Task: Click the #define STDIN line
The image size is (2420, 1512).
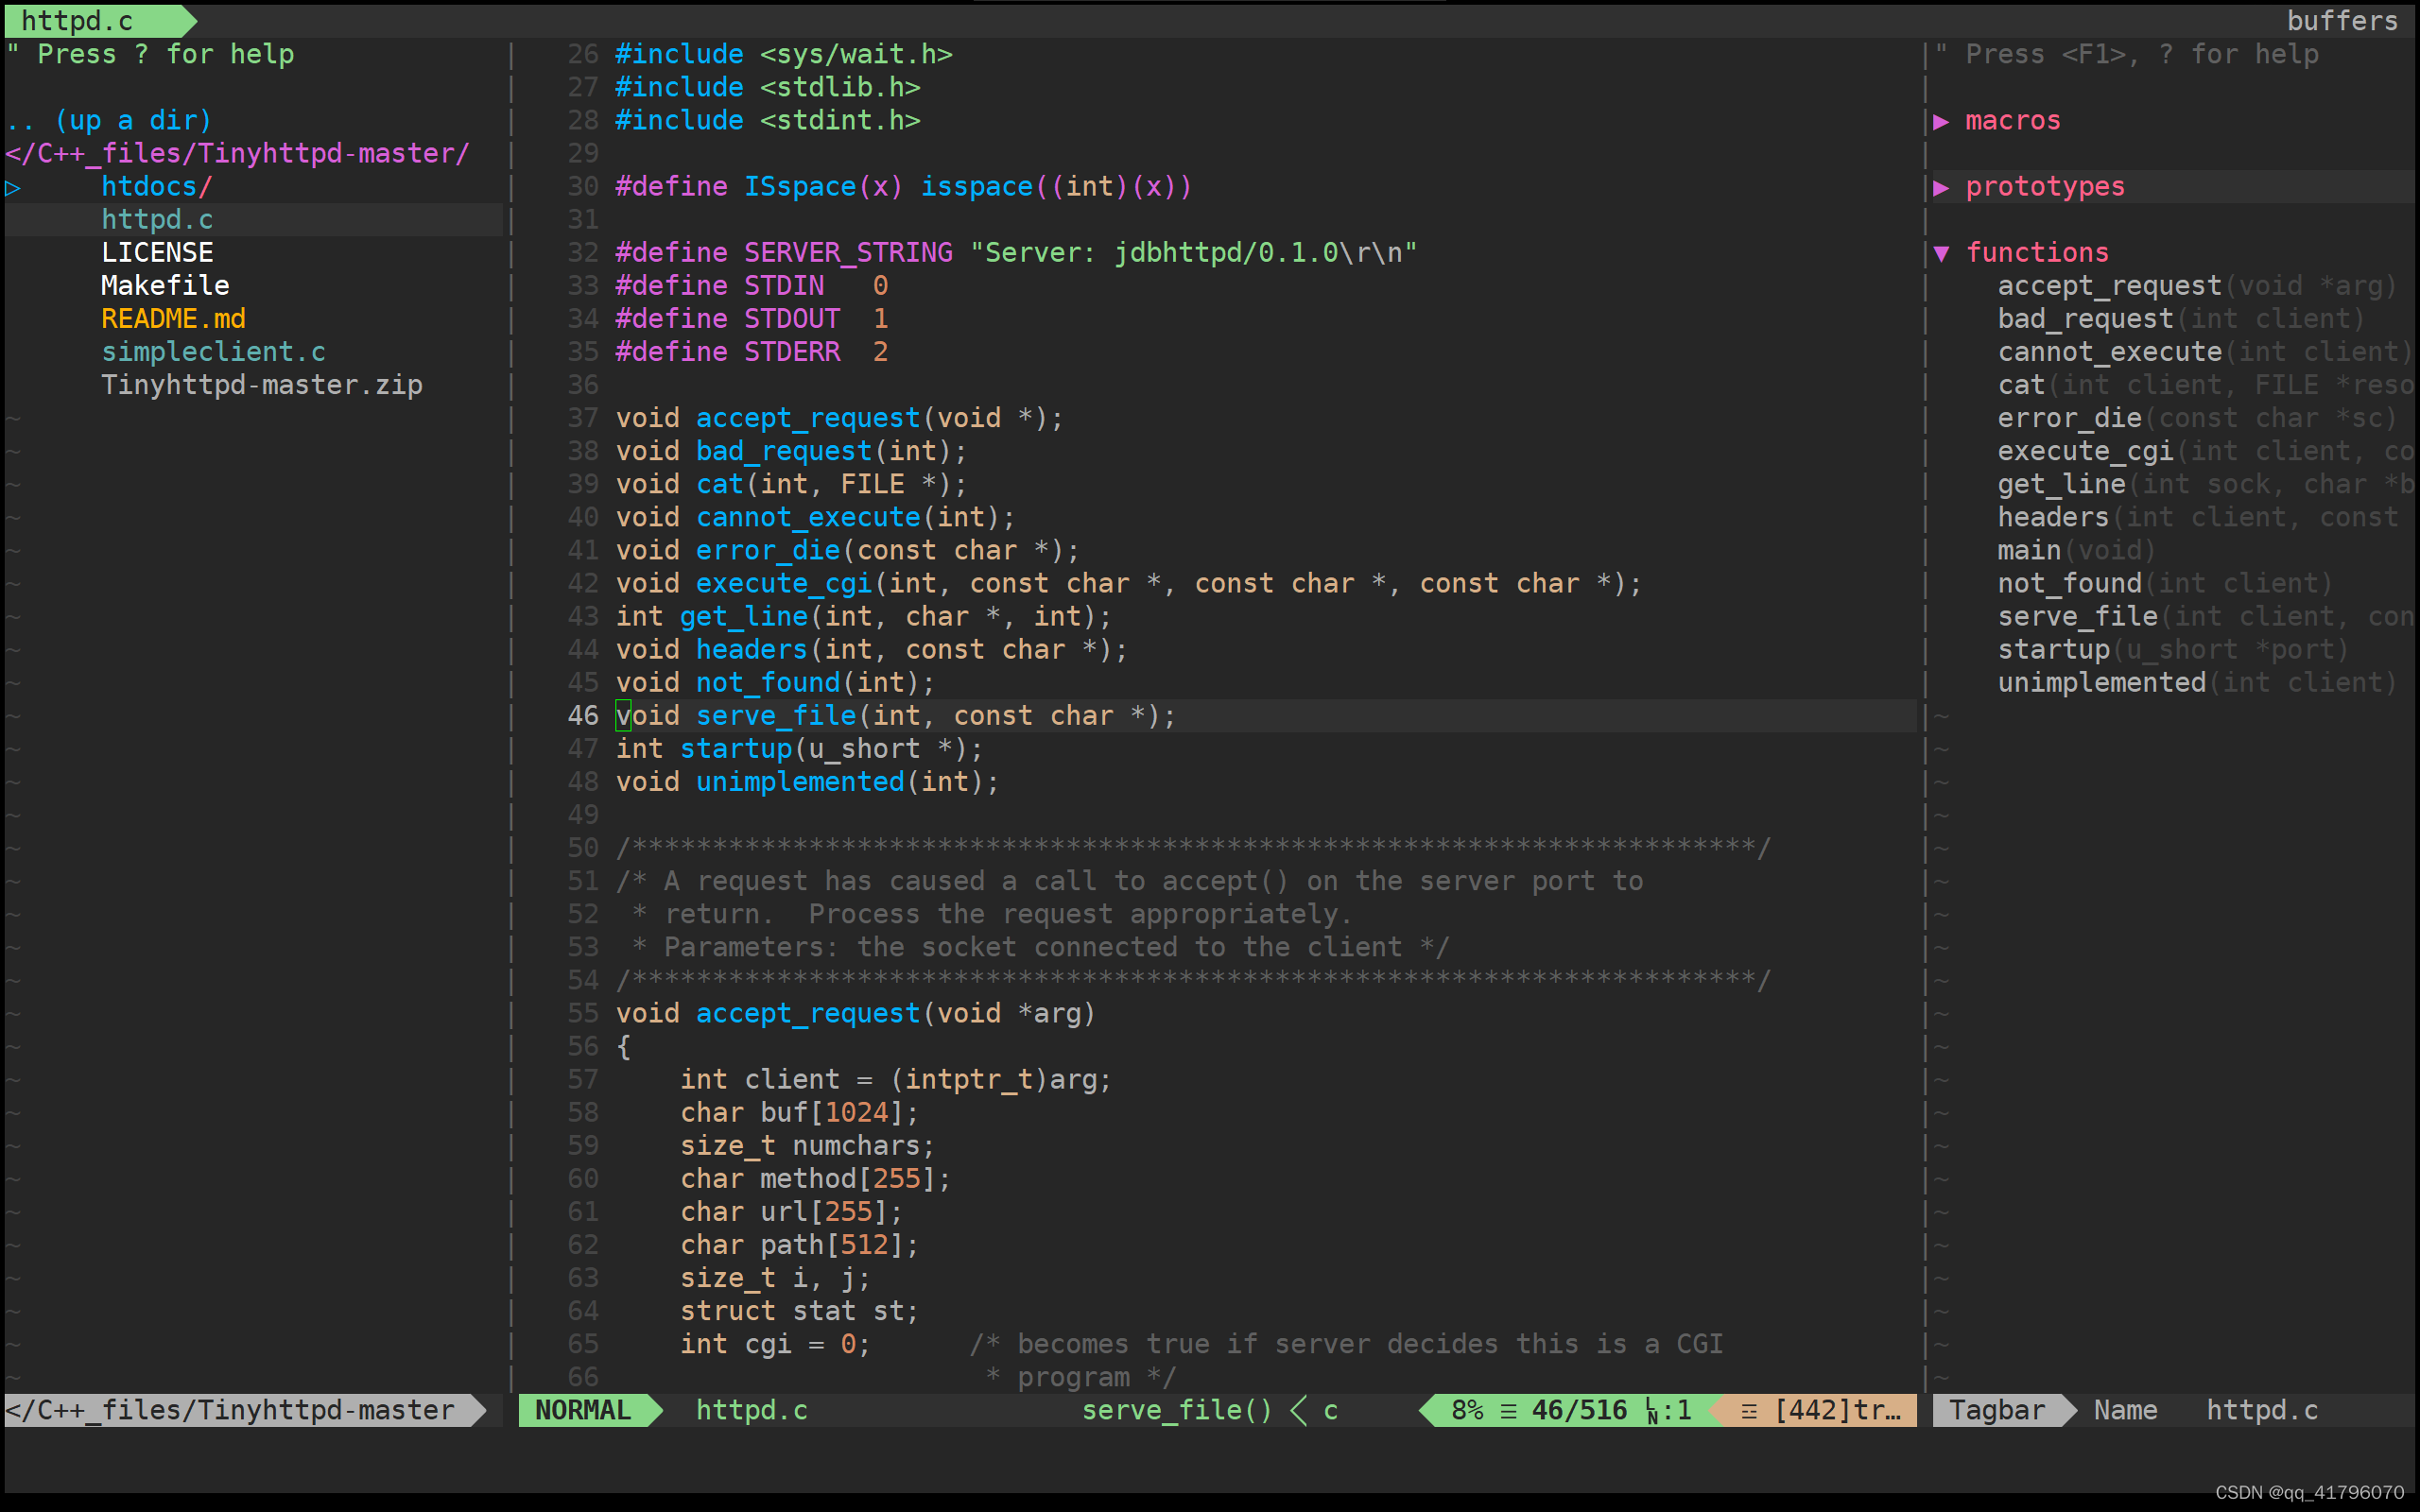Action: [751, 286]
